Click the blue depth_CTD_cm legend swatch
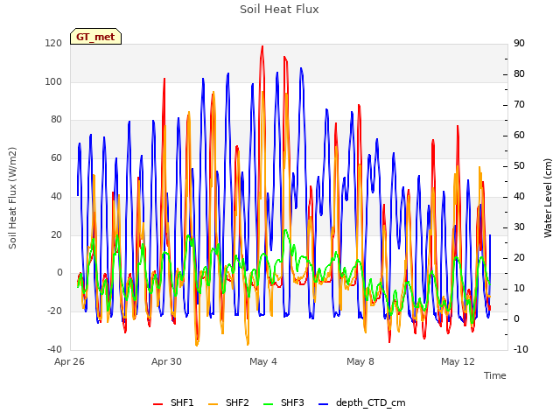560x420 pixels. (323, 404)
